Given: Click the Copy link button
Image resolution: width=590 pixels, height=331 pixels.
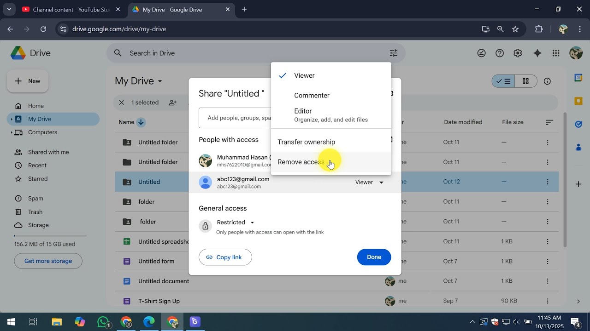Looking at the screenshot, I should tap(225, 257).
